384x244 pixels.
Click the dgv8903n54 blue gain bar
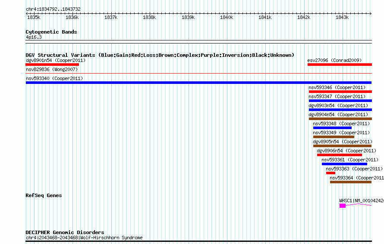click(340, 110)
